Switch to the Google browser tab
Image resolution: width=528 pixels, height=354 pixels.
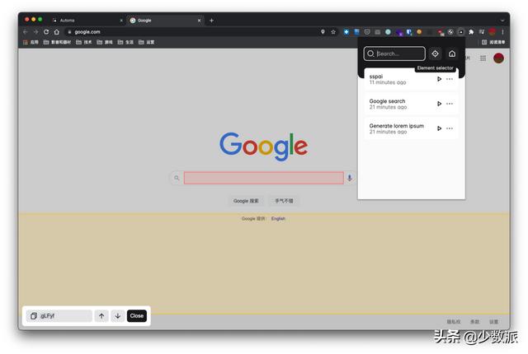click(165, 21)
